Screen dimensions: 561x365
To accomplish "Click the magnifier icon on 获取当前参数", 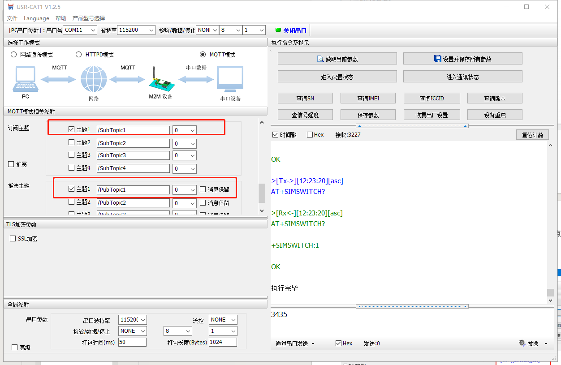I will click(x=320, y=59).
